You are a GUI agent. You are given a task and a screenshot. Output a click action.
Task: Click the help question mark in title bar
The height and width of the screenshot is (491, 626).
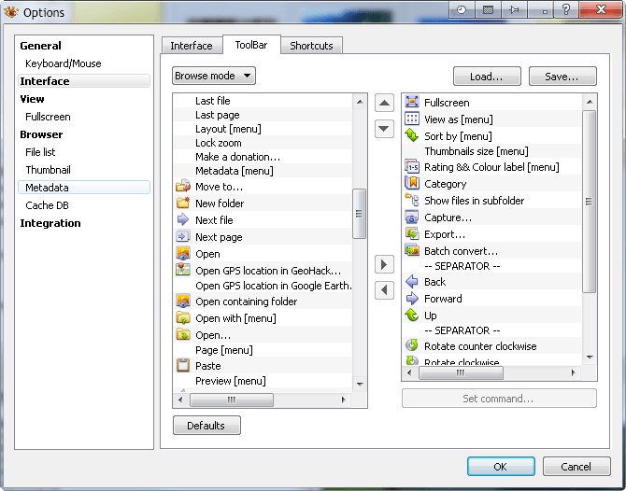click(566, 9)
